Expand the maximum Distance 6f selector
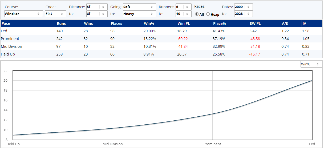 click(97, 14)
